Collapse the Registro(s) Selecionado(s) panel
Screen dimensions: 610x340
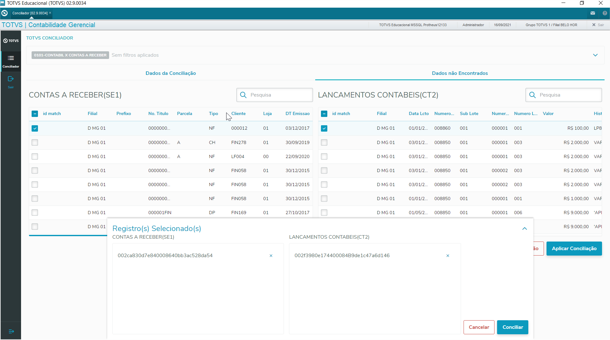coord(524,228)
